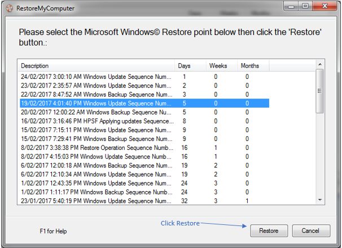The image size is (342, 248).
Task: Click the scrollbar up arrow
Action: (x=320, y=64)
